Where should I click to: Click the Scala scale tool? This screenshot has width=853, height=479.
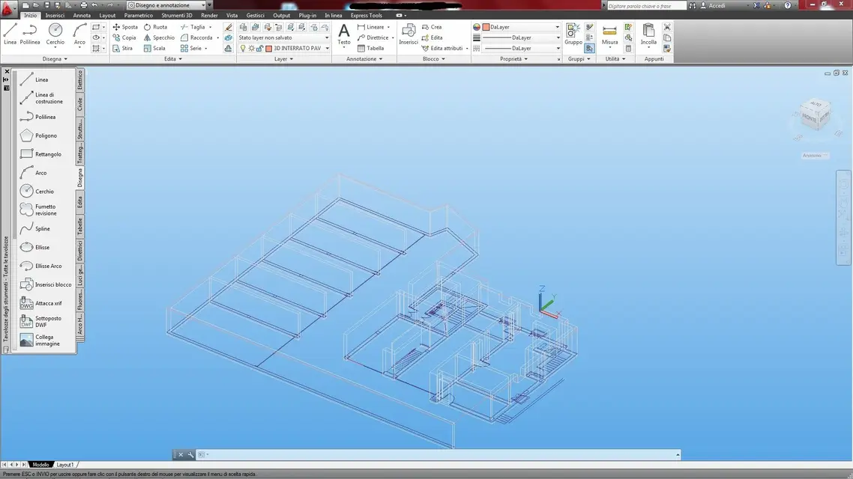154,49
